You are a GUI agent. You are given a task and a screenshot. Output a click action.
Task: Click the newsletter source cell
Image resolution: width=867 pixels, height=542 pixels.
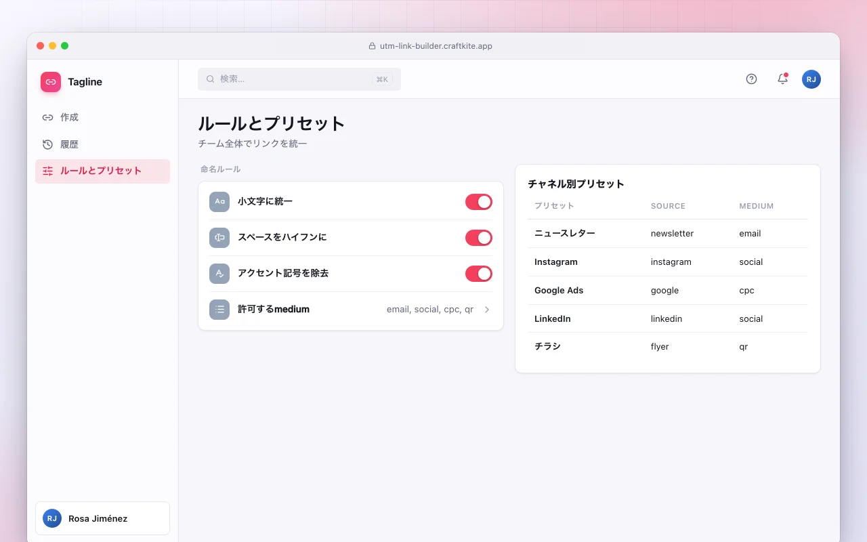pyautogui.click(x=672, y=233)
